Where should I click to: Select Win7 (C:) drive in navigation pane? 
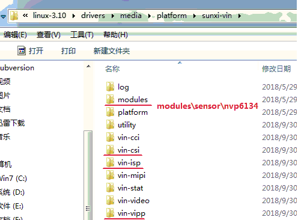pos(13,178)
